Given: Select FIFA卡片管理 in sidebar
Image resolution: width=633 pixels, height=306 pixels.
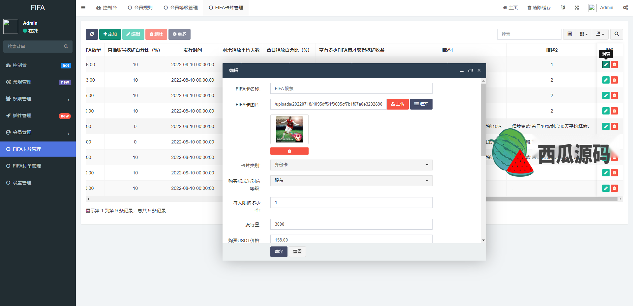Looking at the screenshot, I should tap(38, 149).
